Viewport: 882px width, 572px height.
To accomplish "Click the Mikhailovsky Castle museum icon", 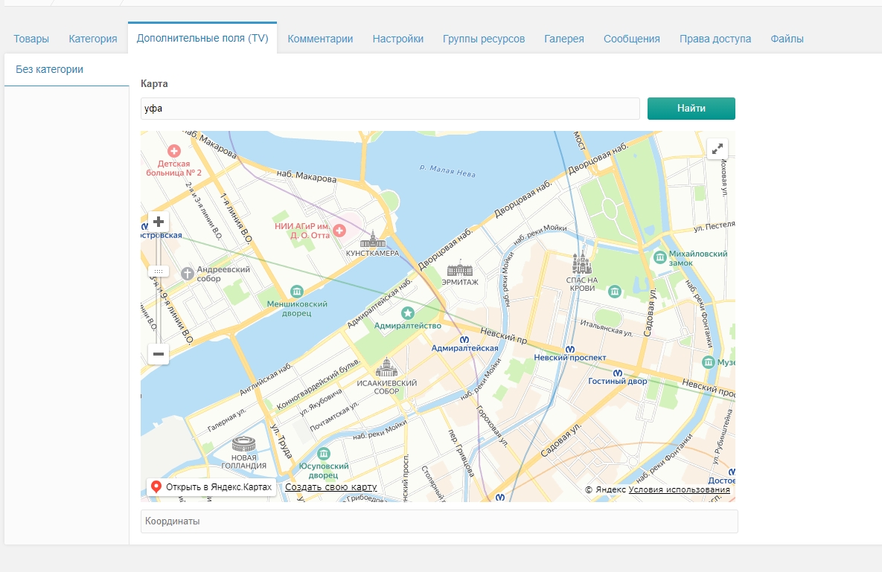I will point(659,257).
